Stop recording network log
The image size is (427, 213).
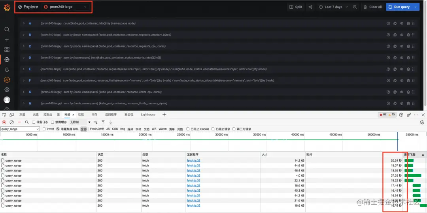(4, 122)
